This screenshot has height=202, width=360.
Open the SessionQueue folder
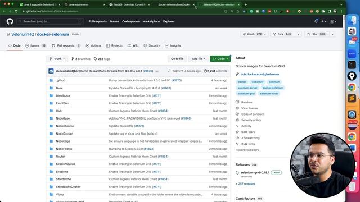pyautogui.click(x=65, y=164)
